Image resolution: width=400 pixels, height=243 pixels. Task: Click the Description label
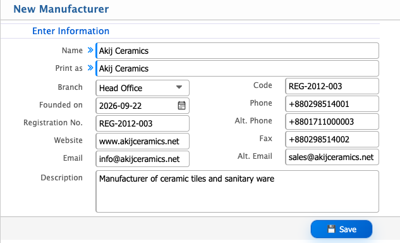(61, 178)
